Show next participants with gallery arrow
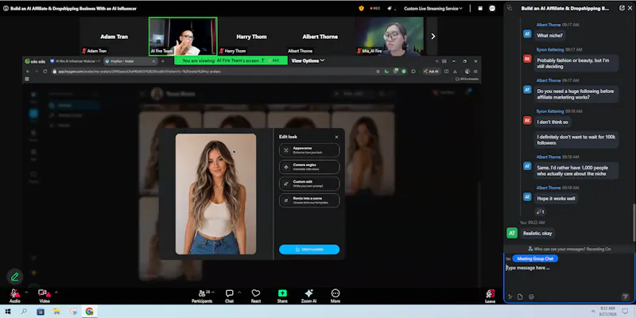The width and height of the screenshot is (636, 318). click(432, 36)
